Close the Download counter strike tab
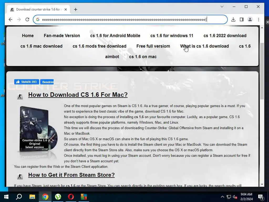269x202 pixels. coord(65,9)
